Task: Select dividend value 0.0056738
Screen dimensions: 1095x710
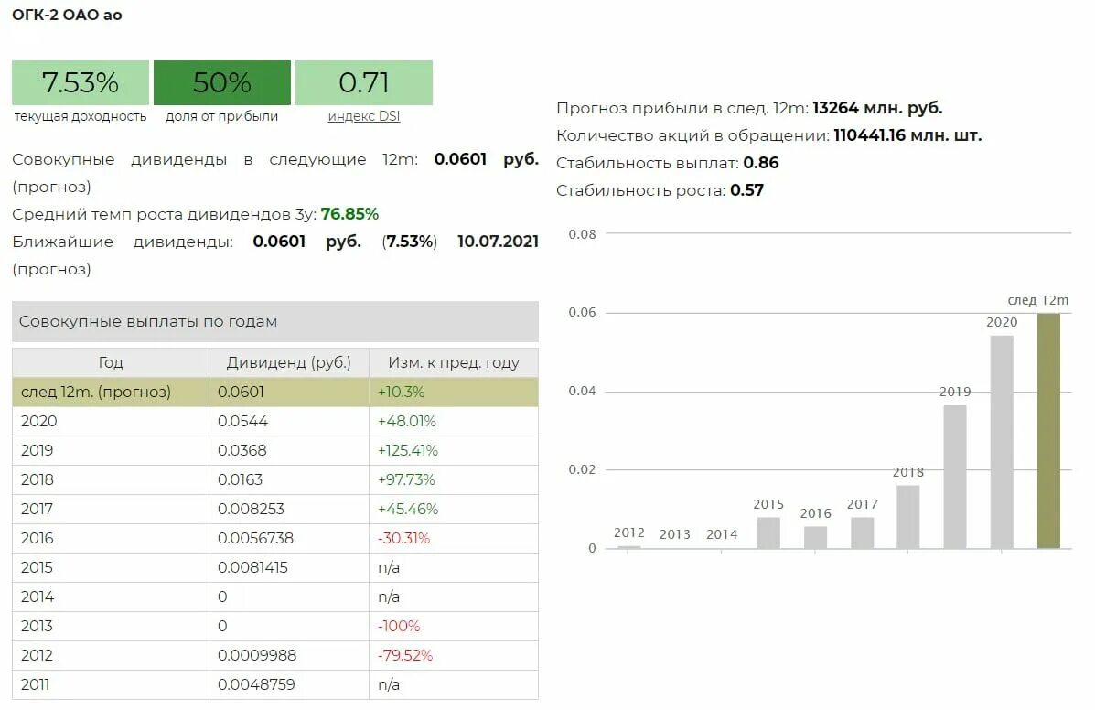Action: [255, 538]
